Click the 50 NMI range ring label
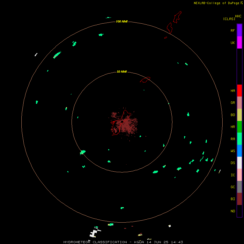 tap(122, 72)
